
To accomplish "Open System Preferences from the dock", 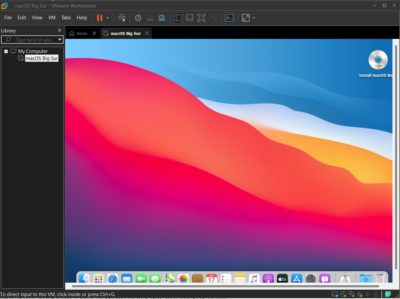I will click(x=311, y=278).
